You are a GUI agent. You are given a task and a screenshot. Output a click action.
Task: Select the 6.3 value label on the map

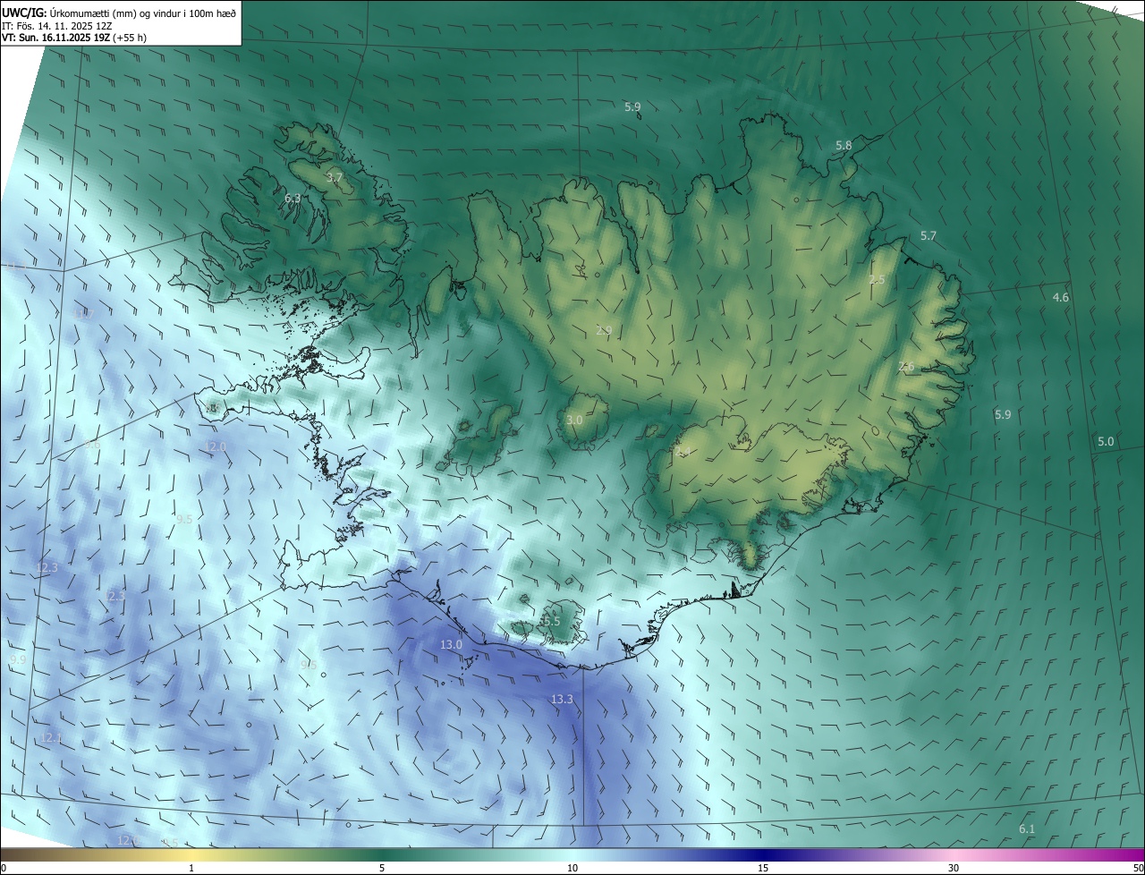coord(293,198)
